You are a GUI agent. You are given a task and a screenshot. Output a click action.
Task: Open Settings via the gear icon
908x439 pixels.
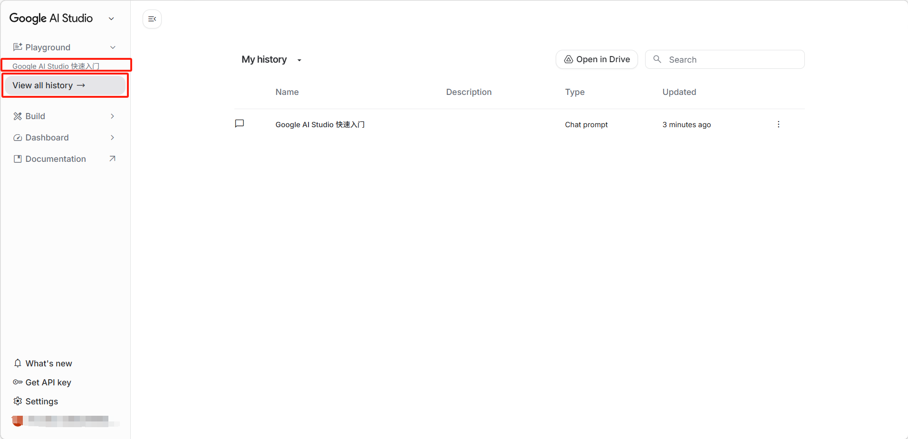pyautogui.click(x=18, y=401)
